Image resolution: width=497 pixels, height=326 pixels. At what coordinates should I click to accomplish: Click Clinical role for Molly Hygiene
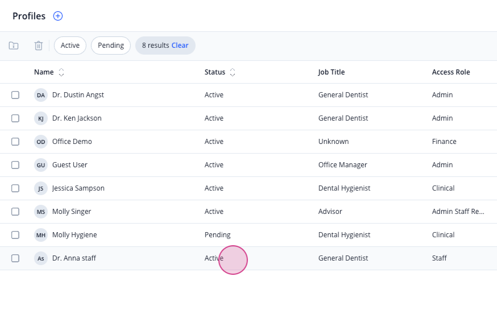click(443, 234)
